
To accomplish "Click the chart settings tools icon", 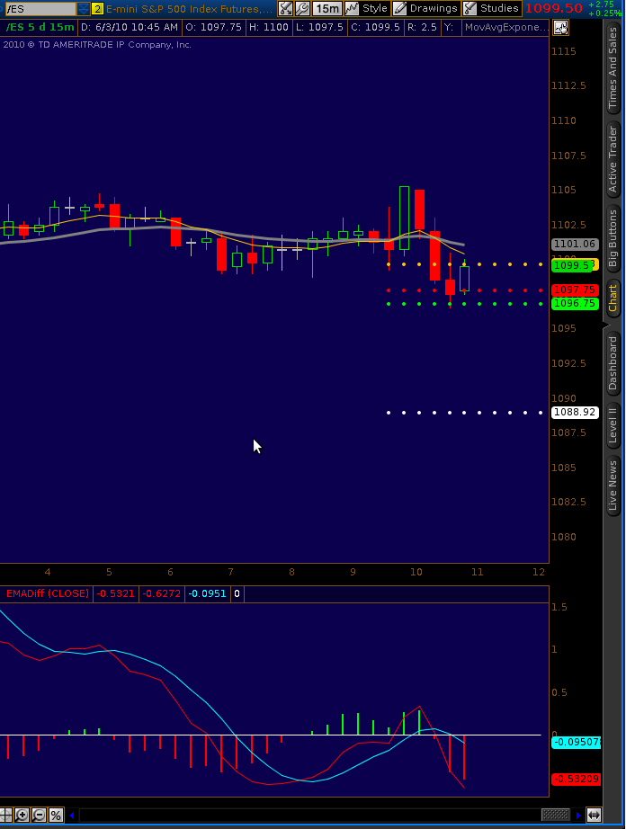I will [x=285, y=8].
